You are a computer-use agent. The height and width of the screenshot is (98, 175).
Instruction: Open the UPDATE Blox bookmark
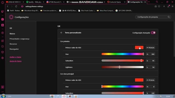click(x=68, y=11)
